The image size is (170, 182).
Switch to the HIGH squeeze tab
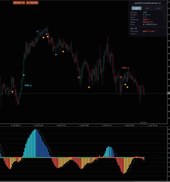(x=158, y=8)
